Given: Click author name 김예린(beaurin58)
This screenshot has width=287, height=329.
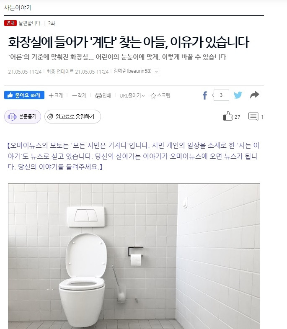Looking at the screenshot, I should tap(132, 71).
